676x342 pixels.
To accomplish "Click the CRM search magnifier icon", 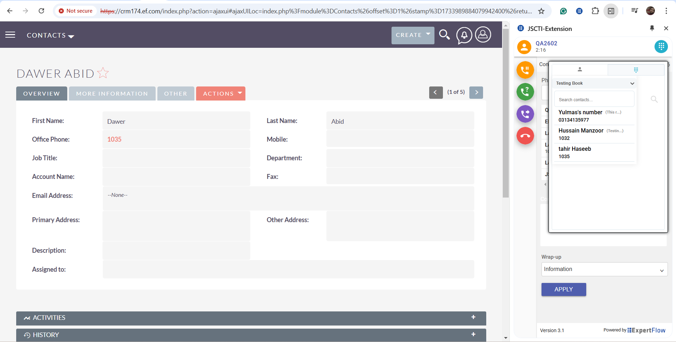I will coord(444,35).
